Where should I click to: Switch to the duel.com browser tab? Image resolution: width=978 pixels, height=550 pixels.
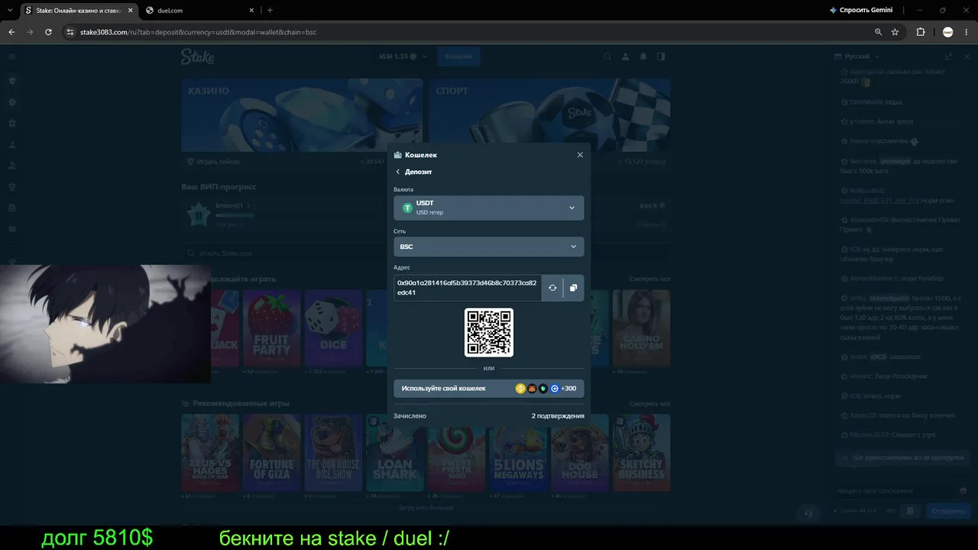[199, 11]
